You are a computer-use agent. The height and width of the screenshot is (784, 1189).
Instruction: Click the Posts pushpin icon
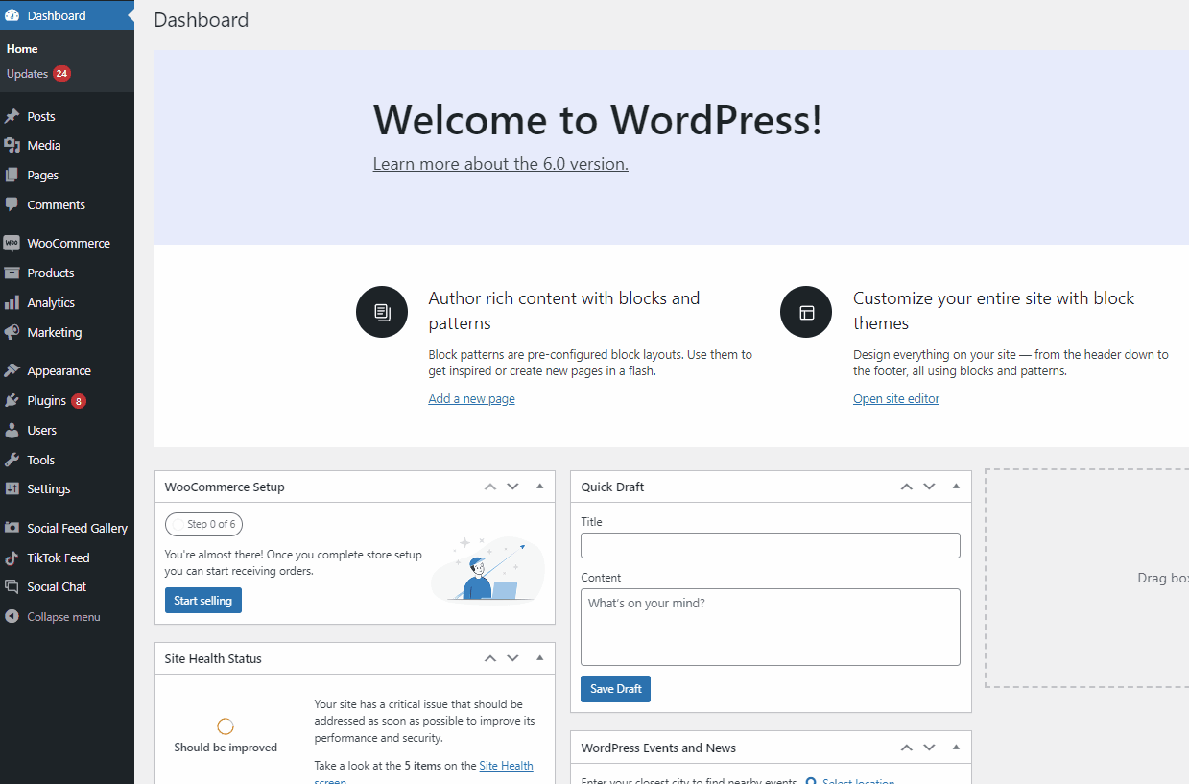point(12,116)
